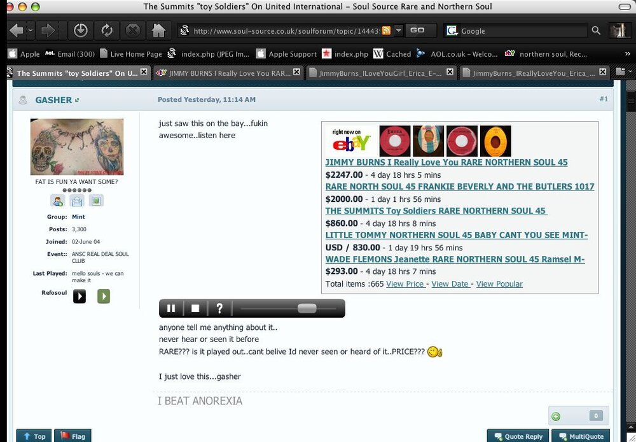
Task: Open the downloads button in toolbar
Action: (80, 31)
